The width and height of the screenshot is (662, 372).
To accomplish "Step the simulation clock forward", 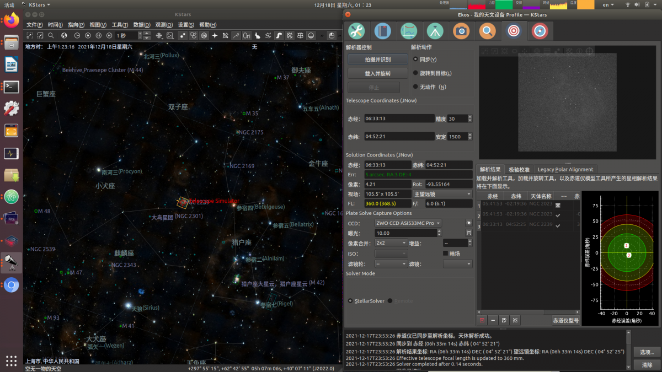I will tap(110, 35).
